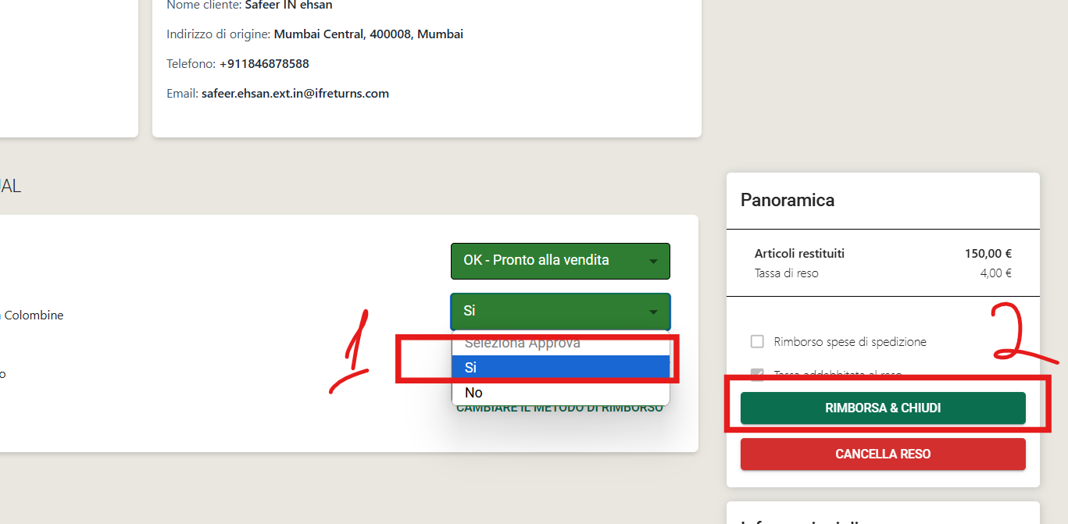Click the Tassa di reso 4,00 € row
Viewport: 1068px width, 524px height.
(883, 273)
